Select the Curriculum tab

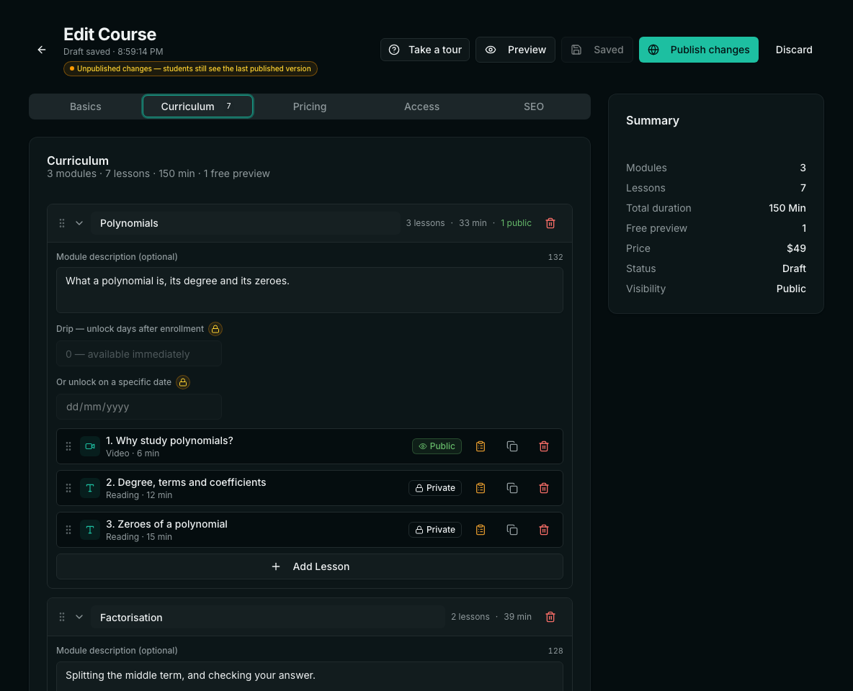197,107
